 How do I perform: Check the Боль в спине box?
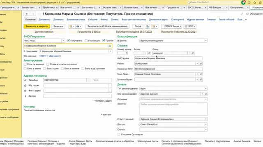(25, 69)
